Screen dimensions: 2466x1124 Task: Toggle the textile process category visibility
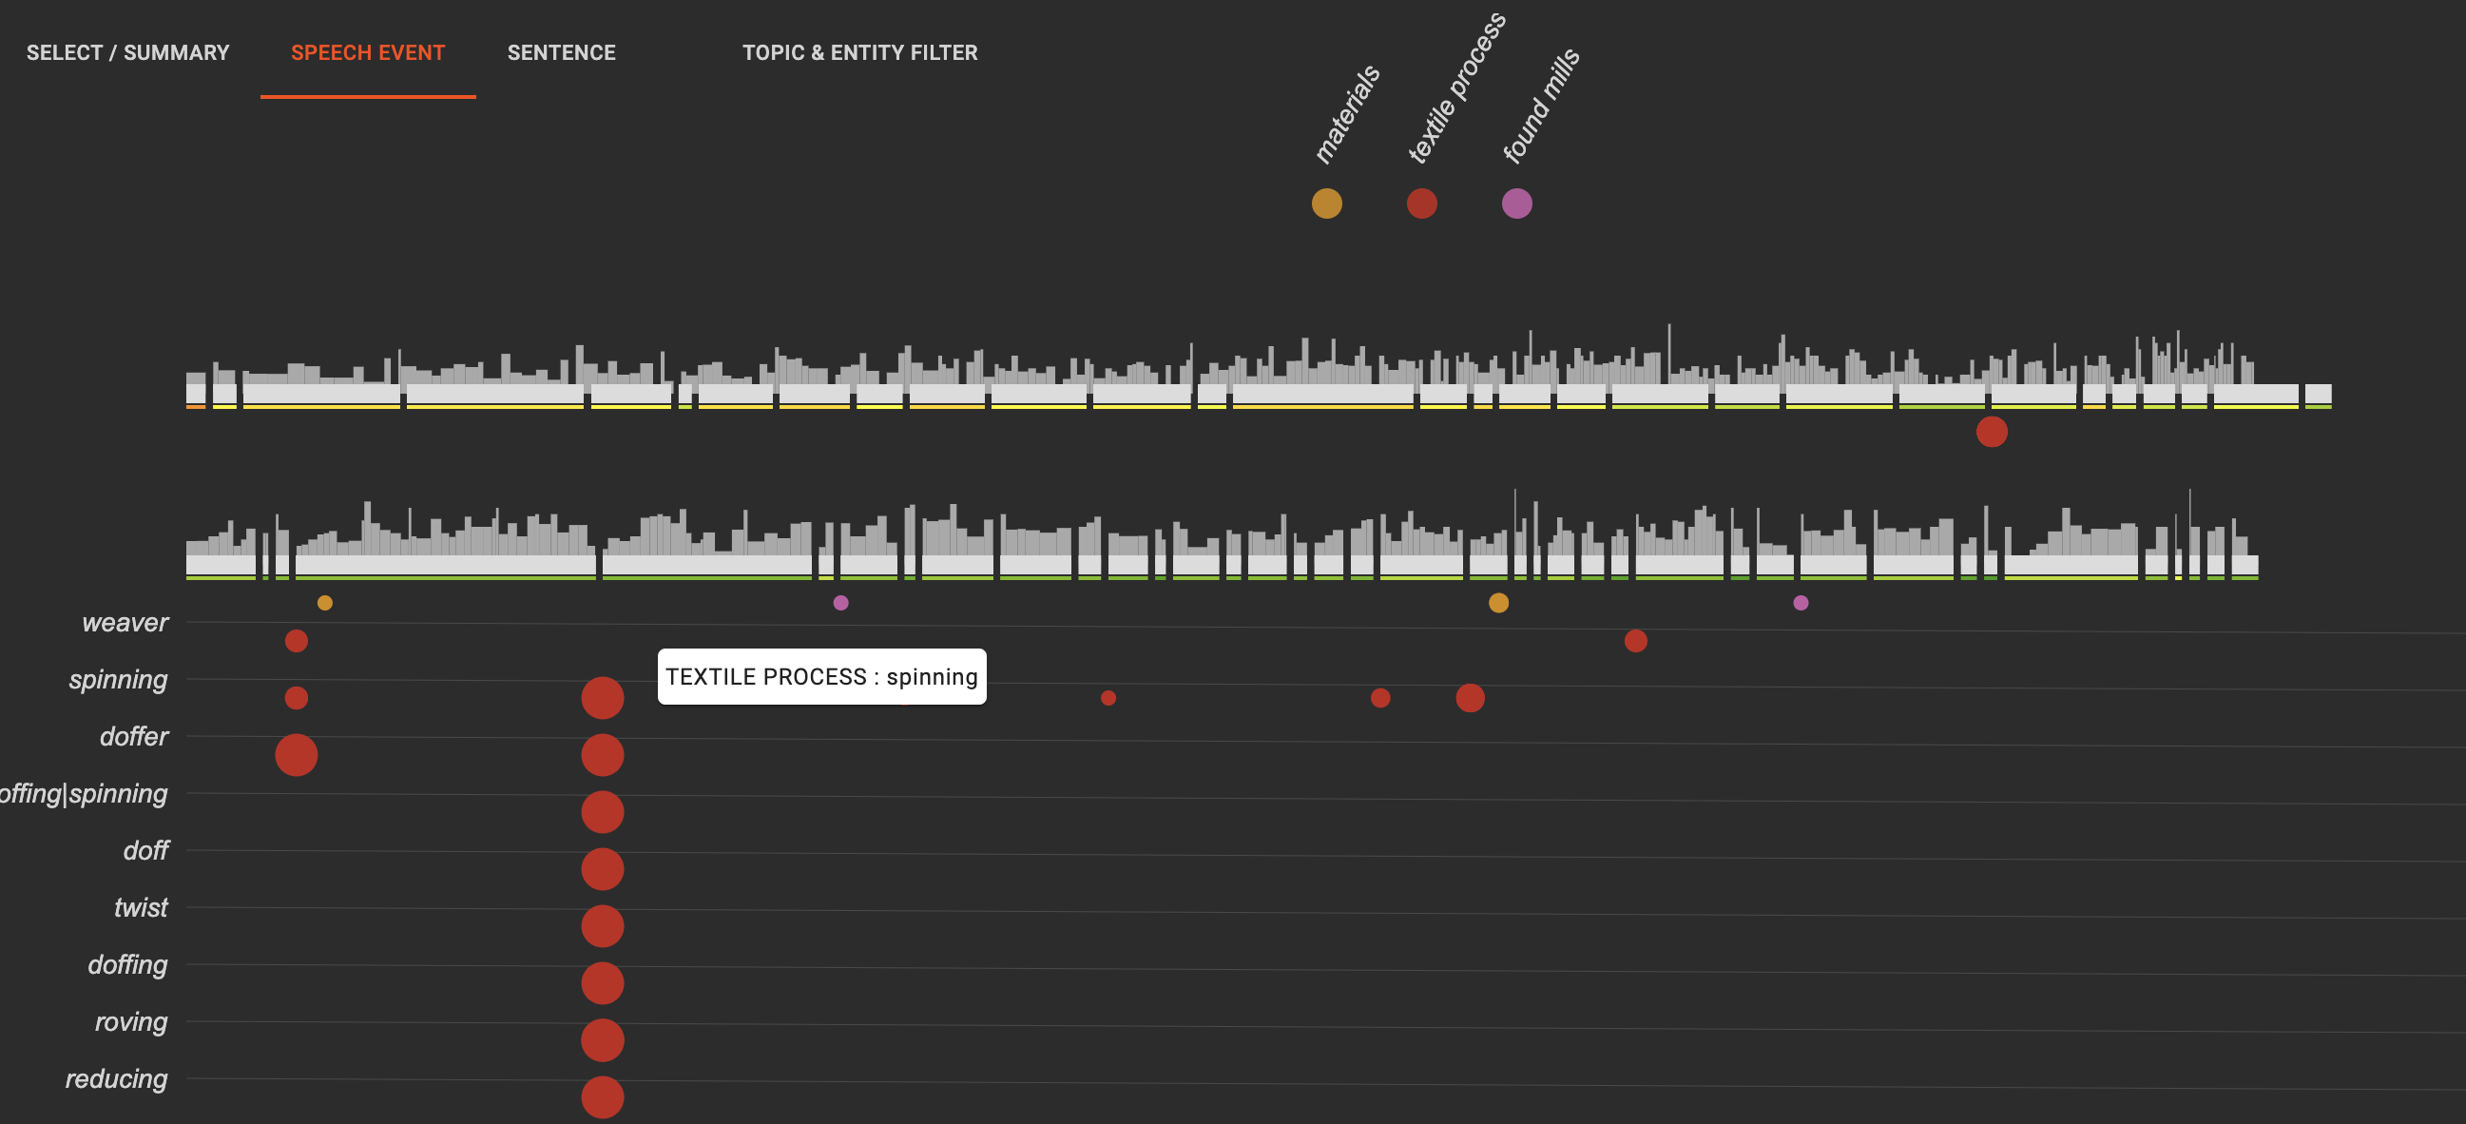pyautogui.click(x=1421, y=203)
